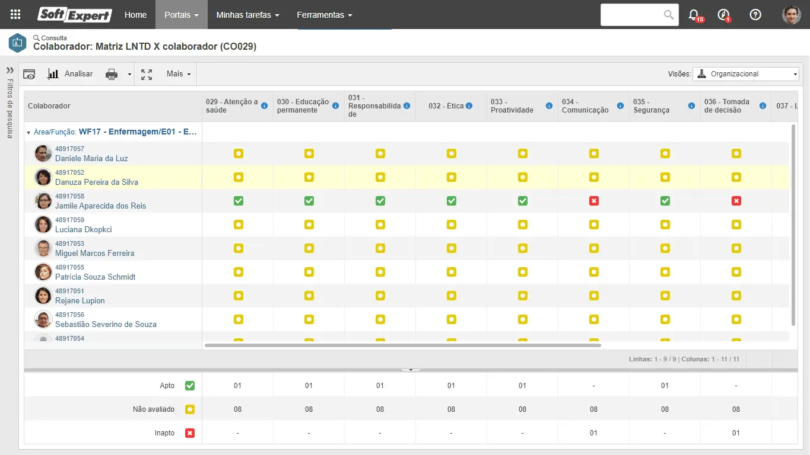Click Rejane Lupion's photo thumbnail
The image size is (810, 455).
click(x=43, y=296)
